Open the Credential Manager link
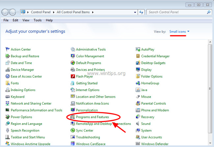The height and width of the screenshot is (147, 214). pos(155,56)
